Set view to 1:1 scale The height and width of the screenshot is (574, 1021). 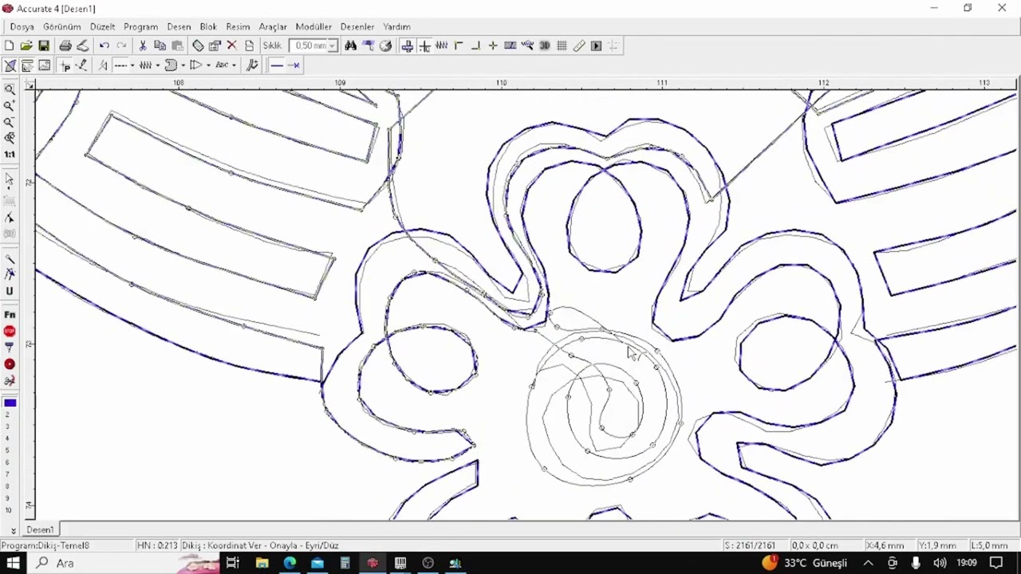(x=10, y=155)
